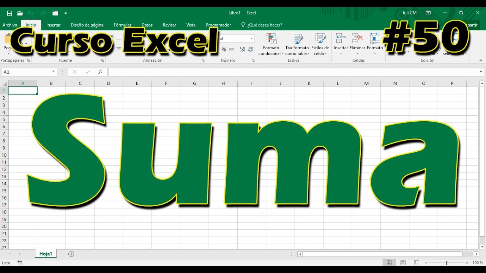Switch to the Programador tab
The width and height of the screenshot is (486, 273).
point(218,25)
